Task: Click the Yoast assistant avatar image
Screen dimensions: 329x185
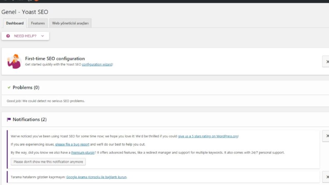Action: [x=14, y=61]
